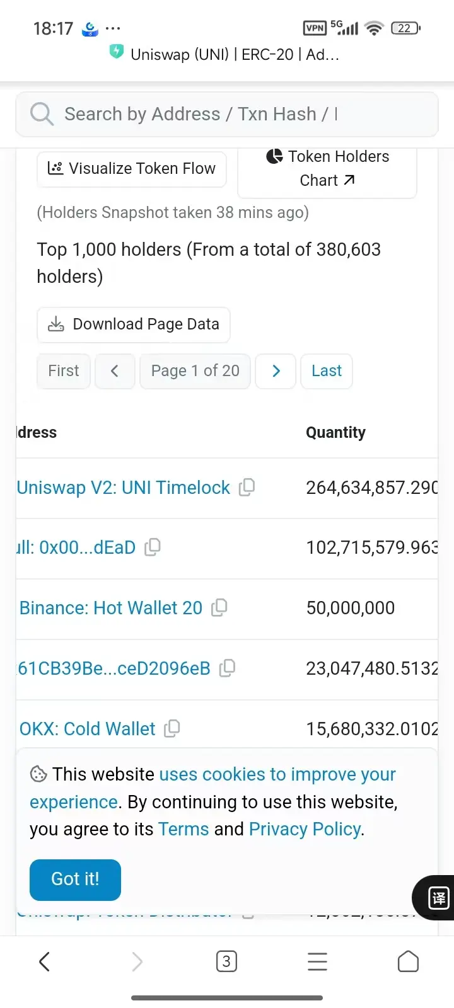Open OKX: Cold Wallet address
Image resolution: width=454 pixels, height=1008 pixels.
pyautogui.click(x=87, y=729)
